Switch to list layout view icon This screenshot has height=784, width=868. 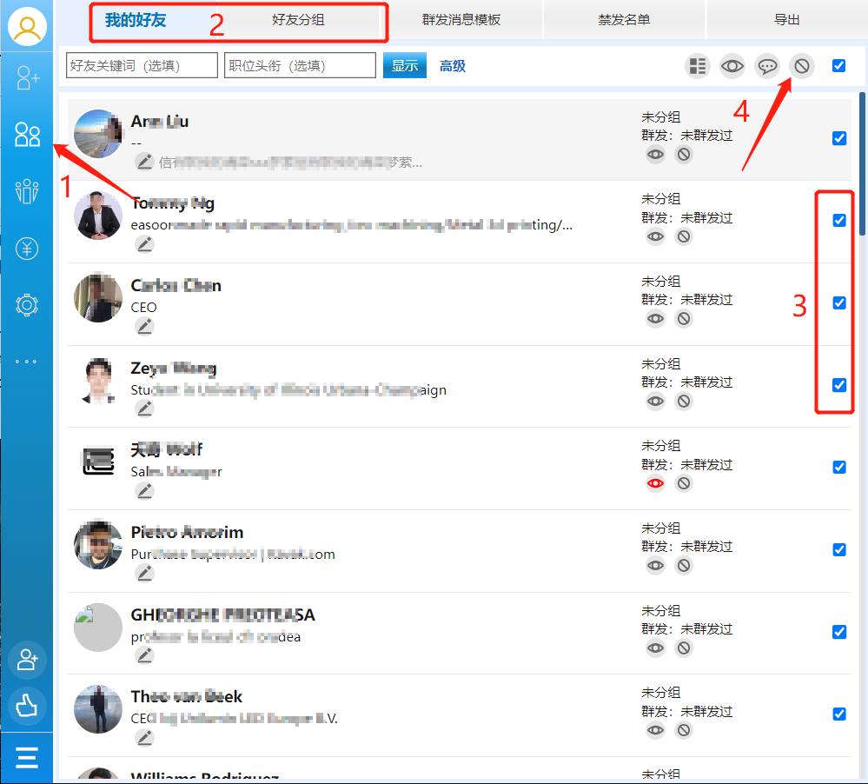click(697, 66)
